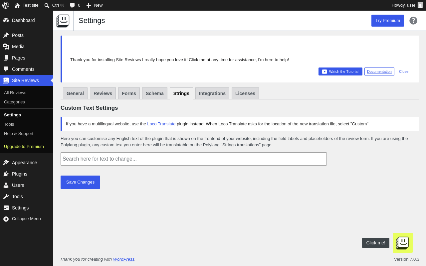Click the yellow Site Reviews mascot icon
Image resolution: width=426 pixels, height=266 pixels.
tap(403, 243)
